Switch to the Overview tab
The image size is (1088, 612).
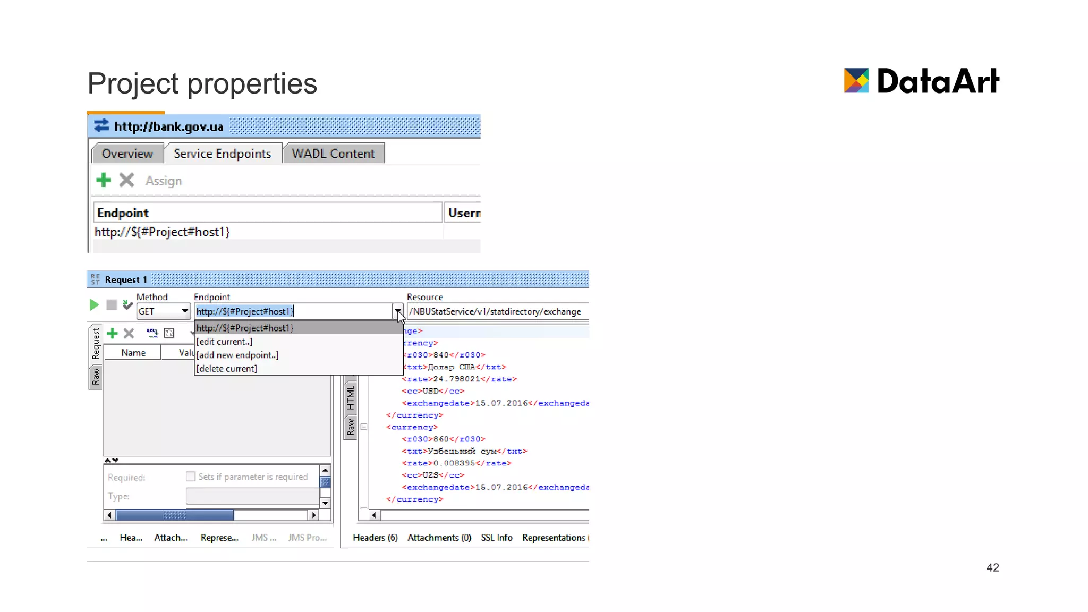[x=127, y=154]
